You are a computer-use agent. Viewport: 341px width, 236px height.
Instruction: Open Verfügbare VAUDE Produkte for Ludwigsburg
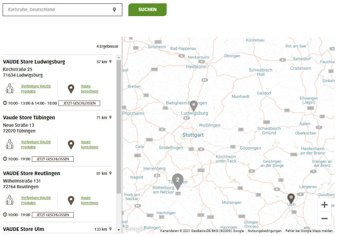[36, 89]
